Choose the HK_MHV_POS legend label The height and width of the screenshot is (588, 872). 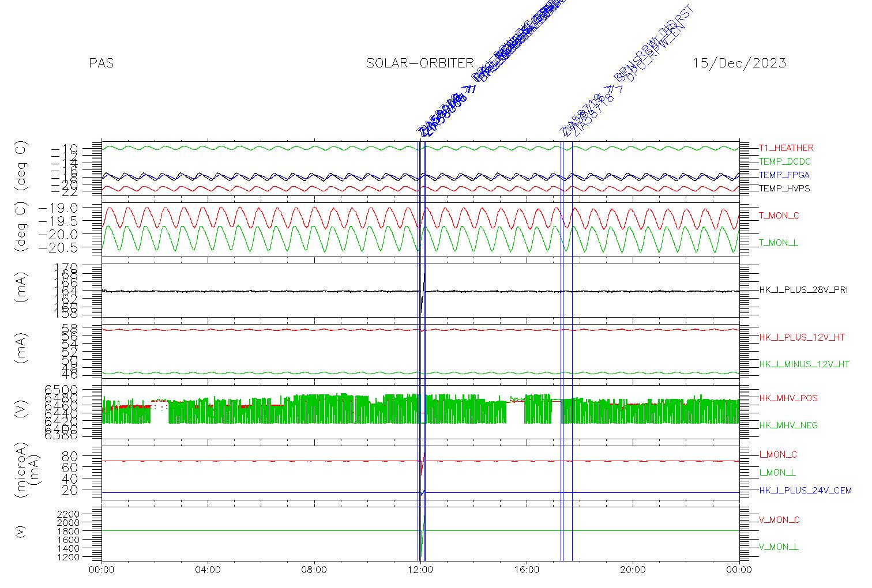788,398
